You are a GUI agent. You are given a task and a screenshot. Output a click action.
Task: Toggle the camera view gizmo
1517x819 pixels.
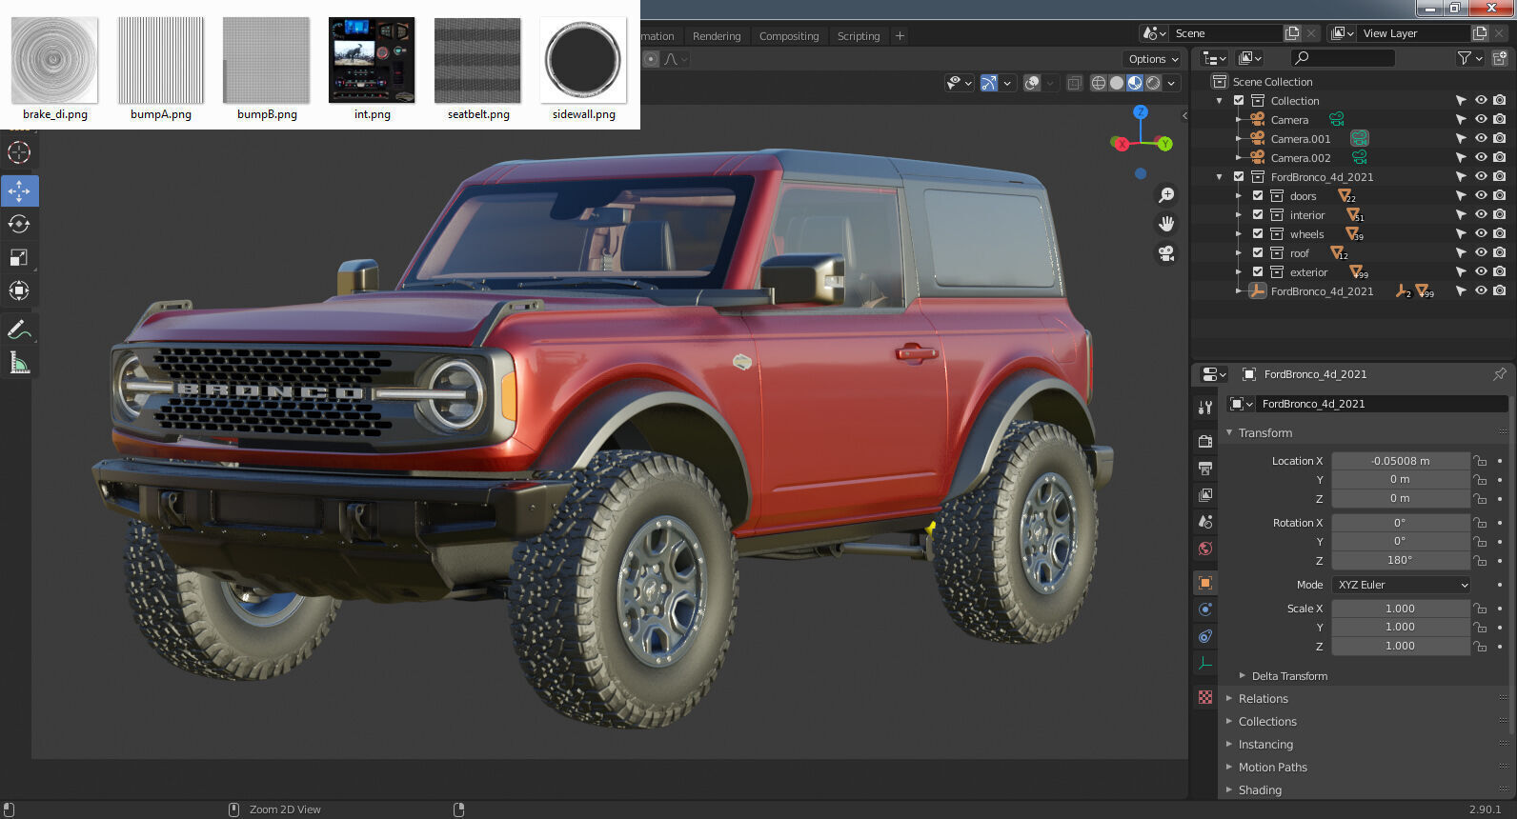[1165, 253]
